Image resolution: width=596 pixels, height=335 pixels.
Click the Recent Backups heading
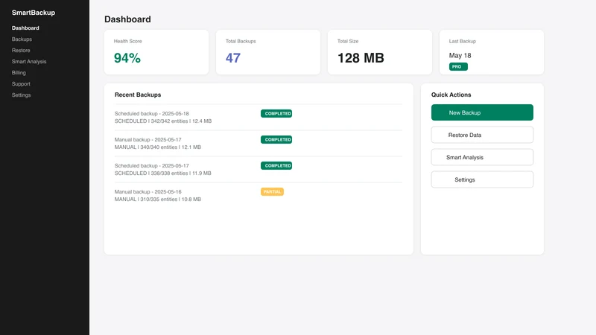click(138, 95)
